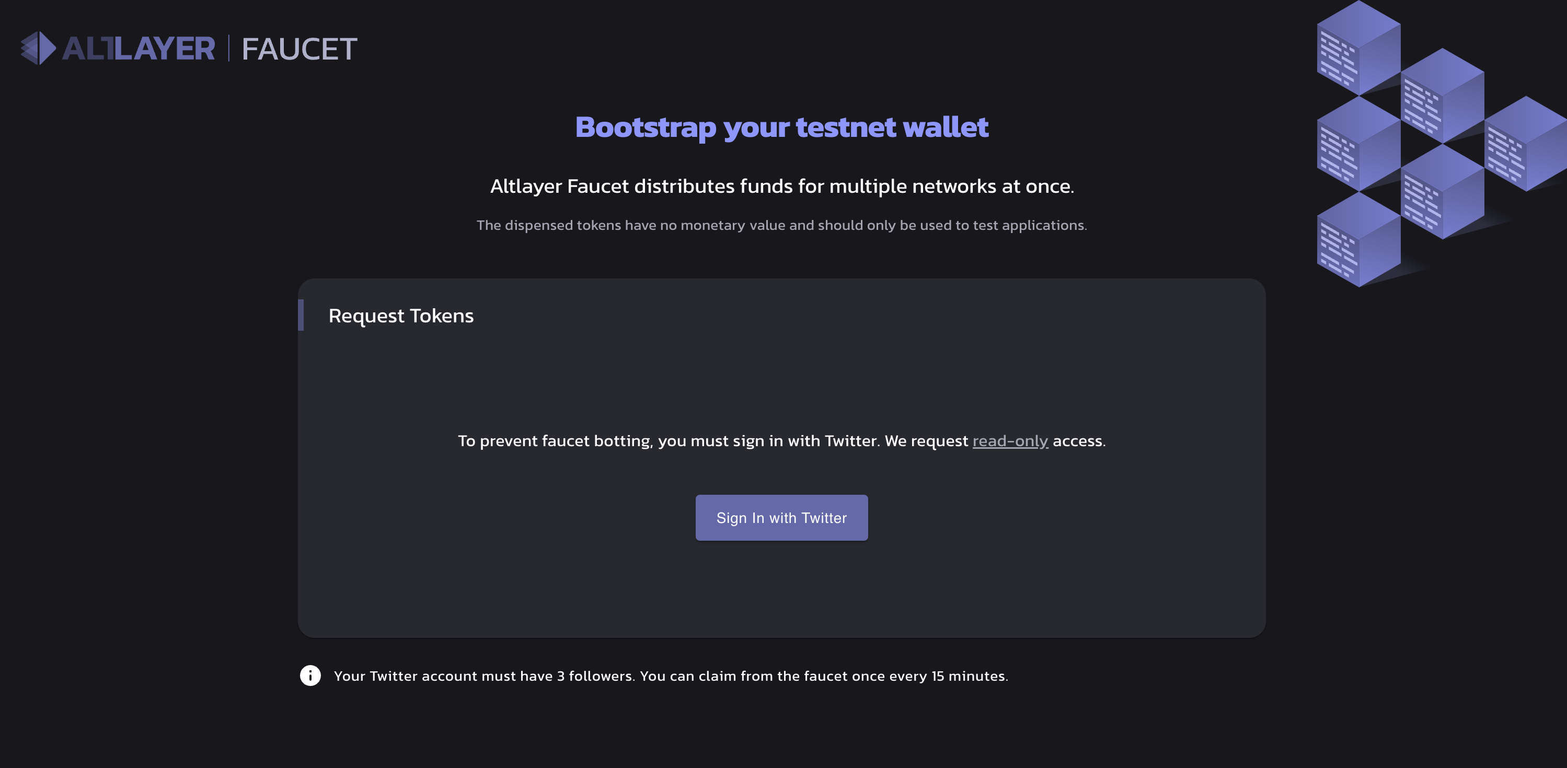Open the read-only access link

1010,441
